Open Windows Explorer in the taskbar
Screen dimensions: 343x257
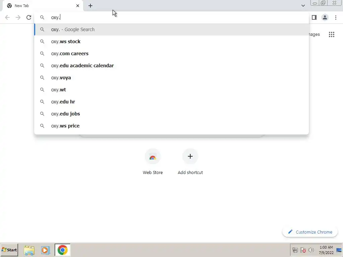[29, 250]
